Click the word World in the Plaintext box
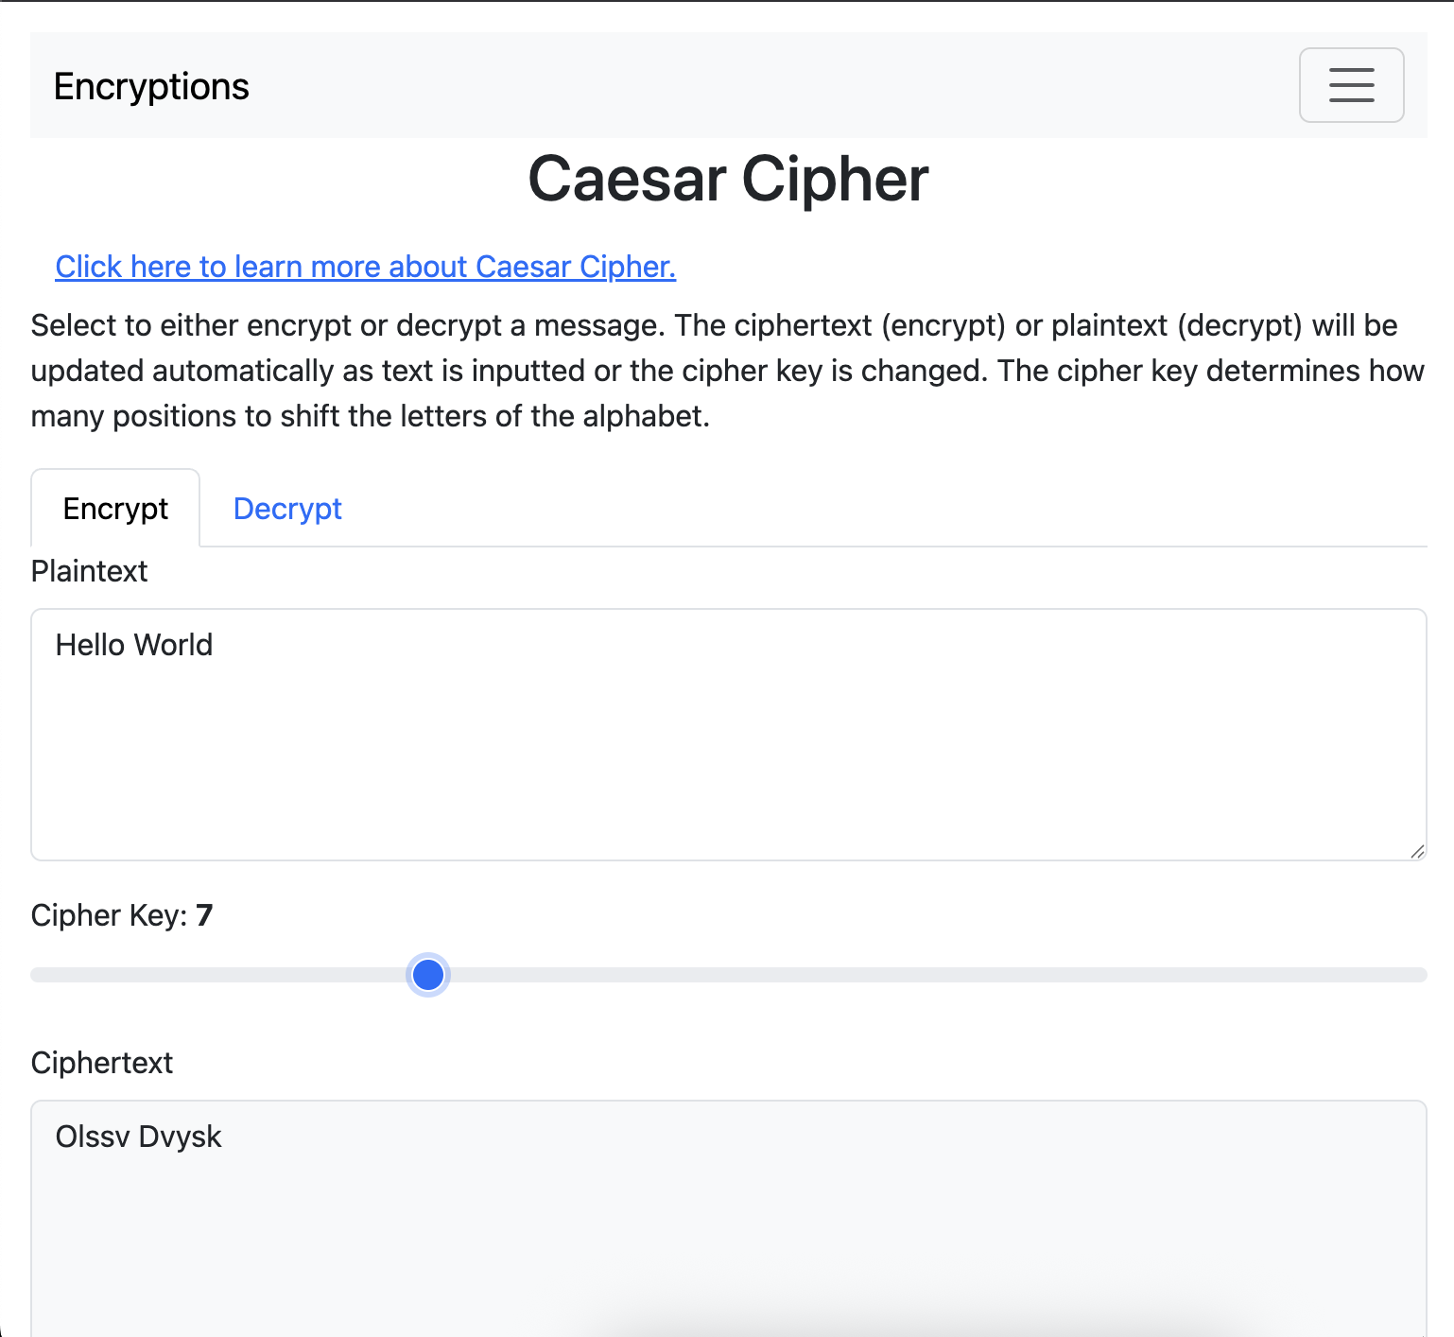 click(x=175, y=645)
